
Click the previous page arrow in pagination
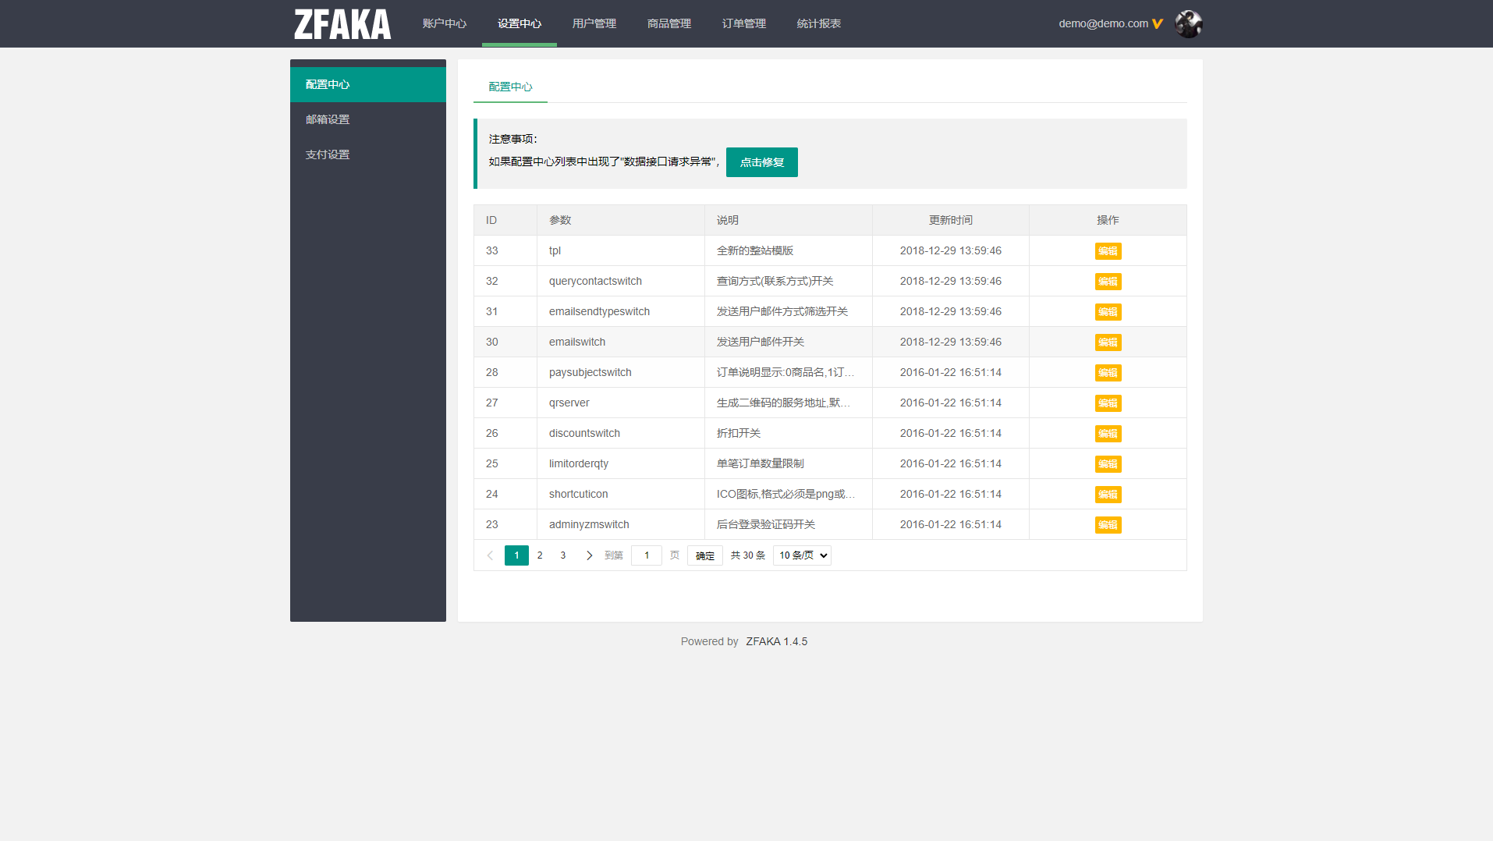click(x=489, y=555)
